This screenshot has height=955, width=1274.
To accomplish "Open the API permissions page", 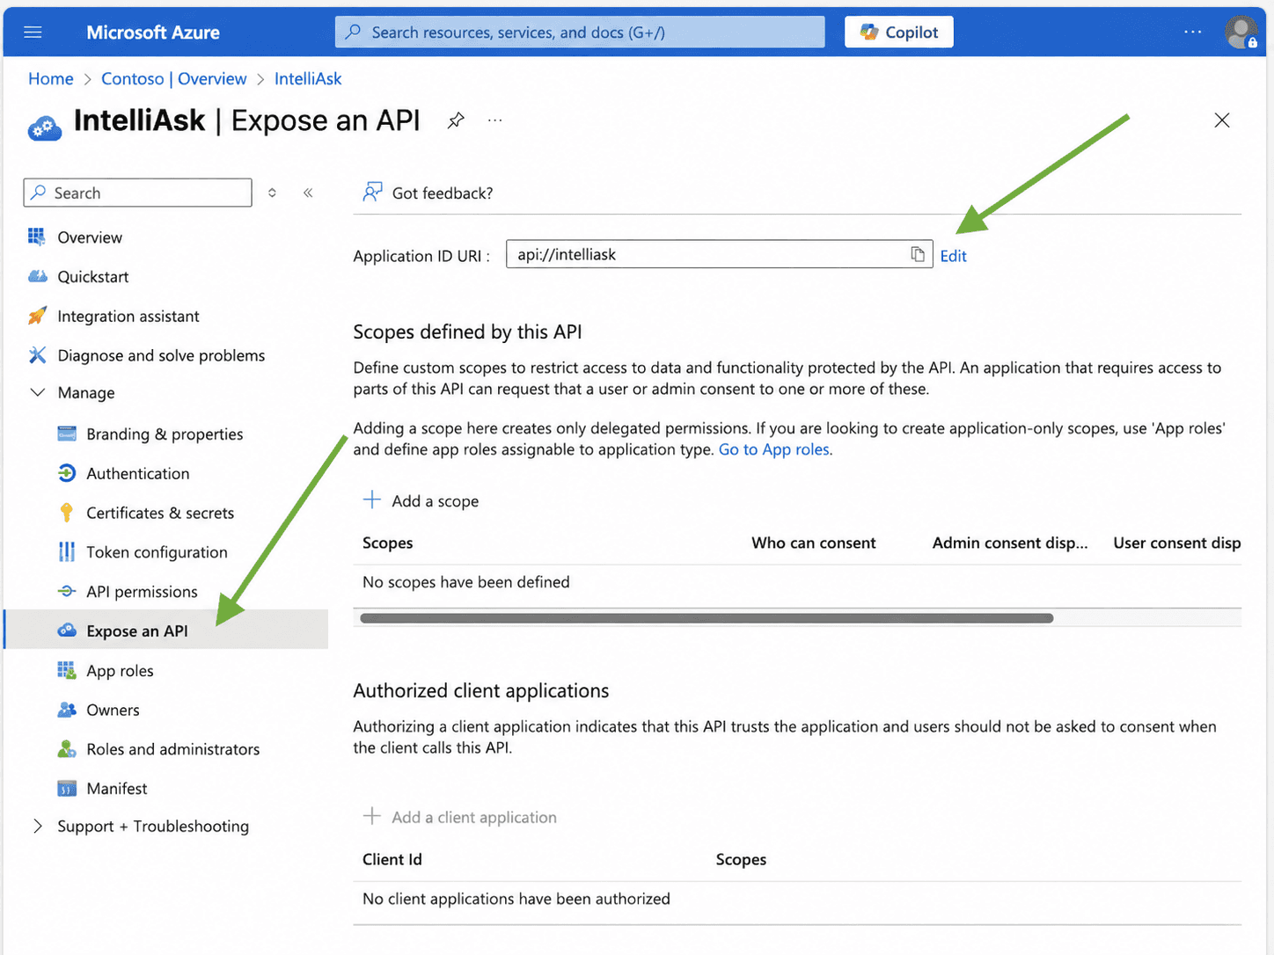I will click(x=142, y=592).
